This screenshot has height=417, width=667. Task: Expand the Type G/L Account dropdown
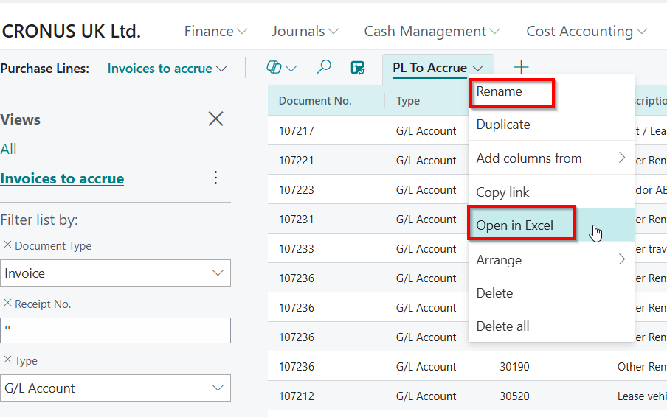coord(218,388)
